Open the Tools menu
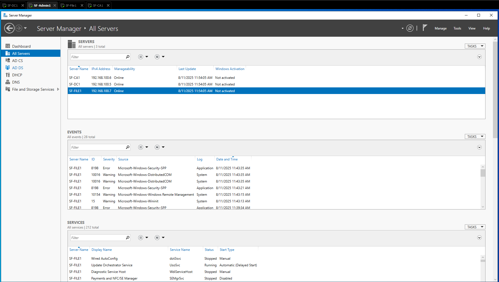499x282 pixels. click(457, 28)
